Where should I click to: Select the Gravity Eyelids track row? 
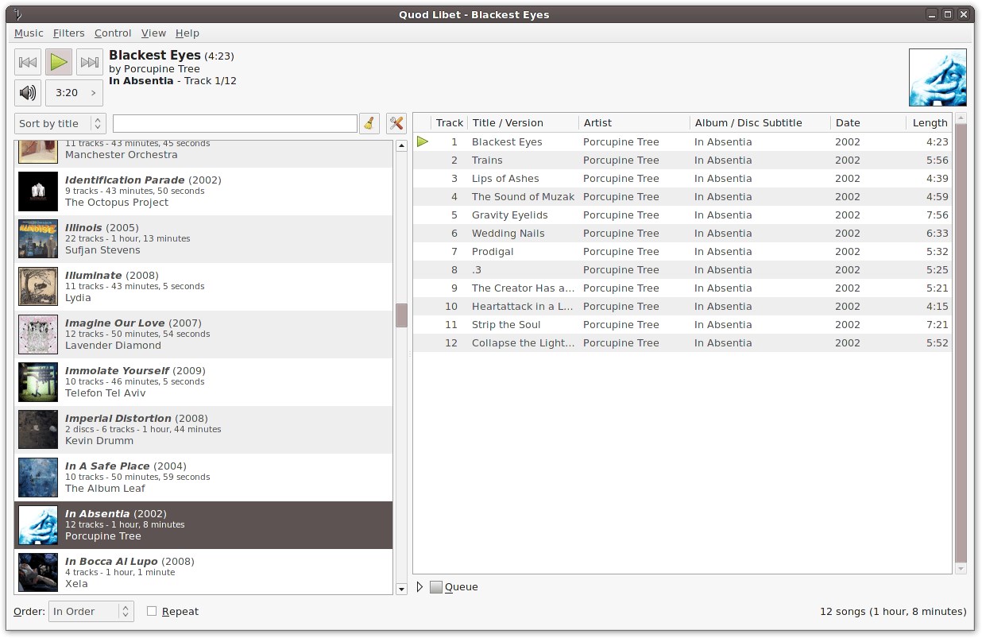(x=682, y=215)
